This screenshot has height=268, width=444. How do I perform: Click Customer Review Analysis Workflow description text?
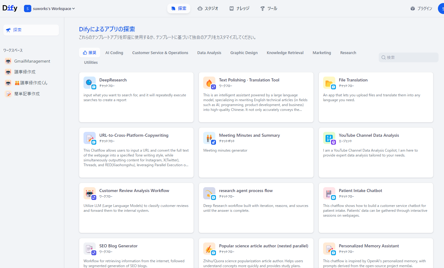[136, 208]
